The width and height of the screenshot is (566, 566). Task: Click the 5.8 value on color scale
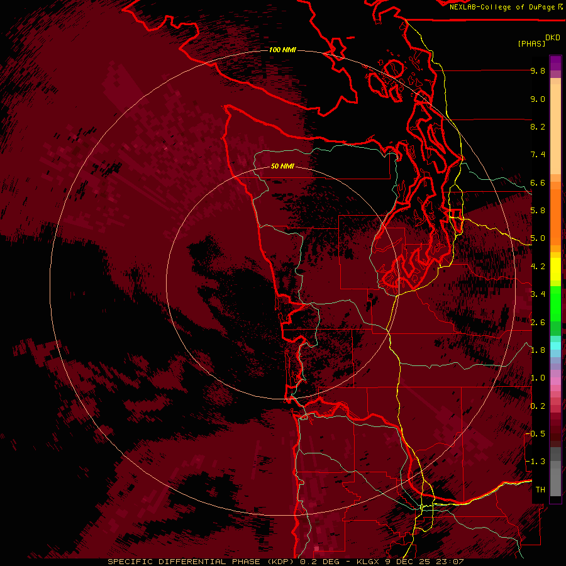pos(538,211)
